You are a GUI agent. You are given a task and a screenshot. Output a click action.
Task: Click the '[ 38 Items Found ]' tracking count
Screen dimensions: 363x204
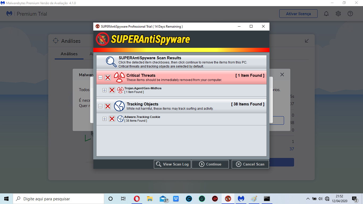click(x=248, y=104)
